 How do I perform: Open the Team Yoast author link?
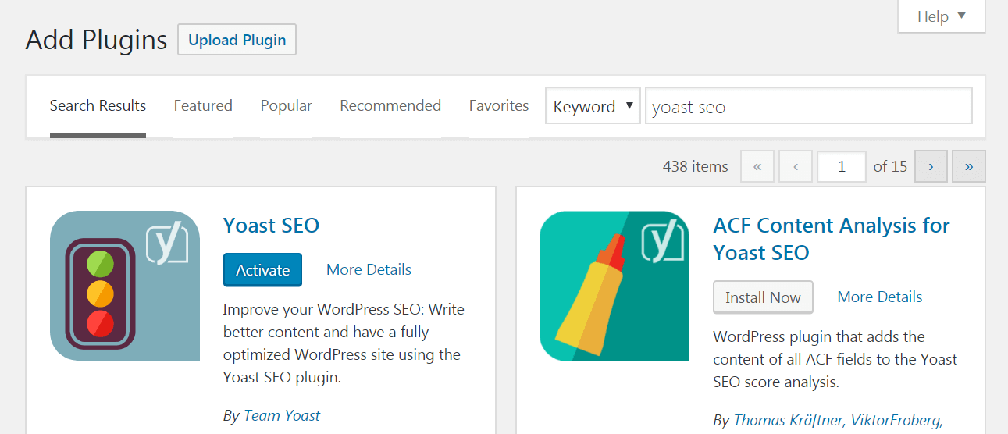click(282, 416)
